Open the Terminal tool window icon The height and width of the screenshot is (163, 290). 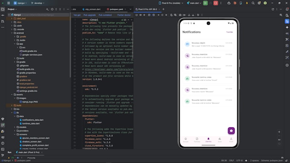(x=3, y=149)
